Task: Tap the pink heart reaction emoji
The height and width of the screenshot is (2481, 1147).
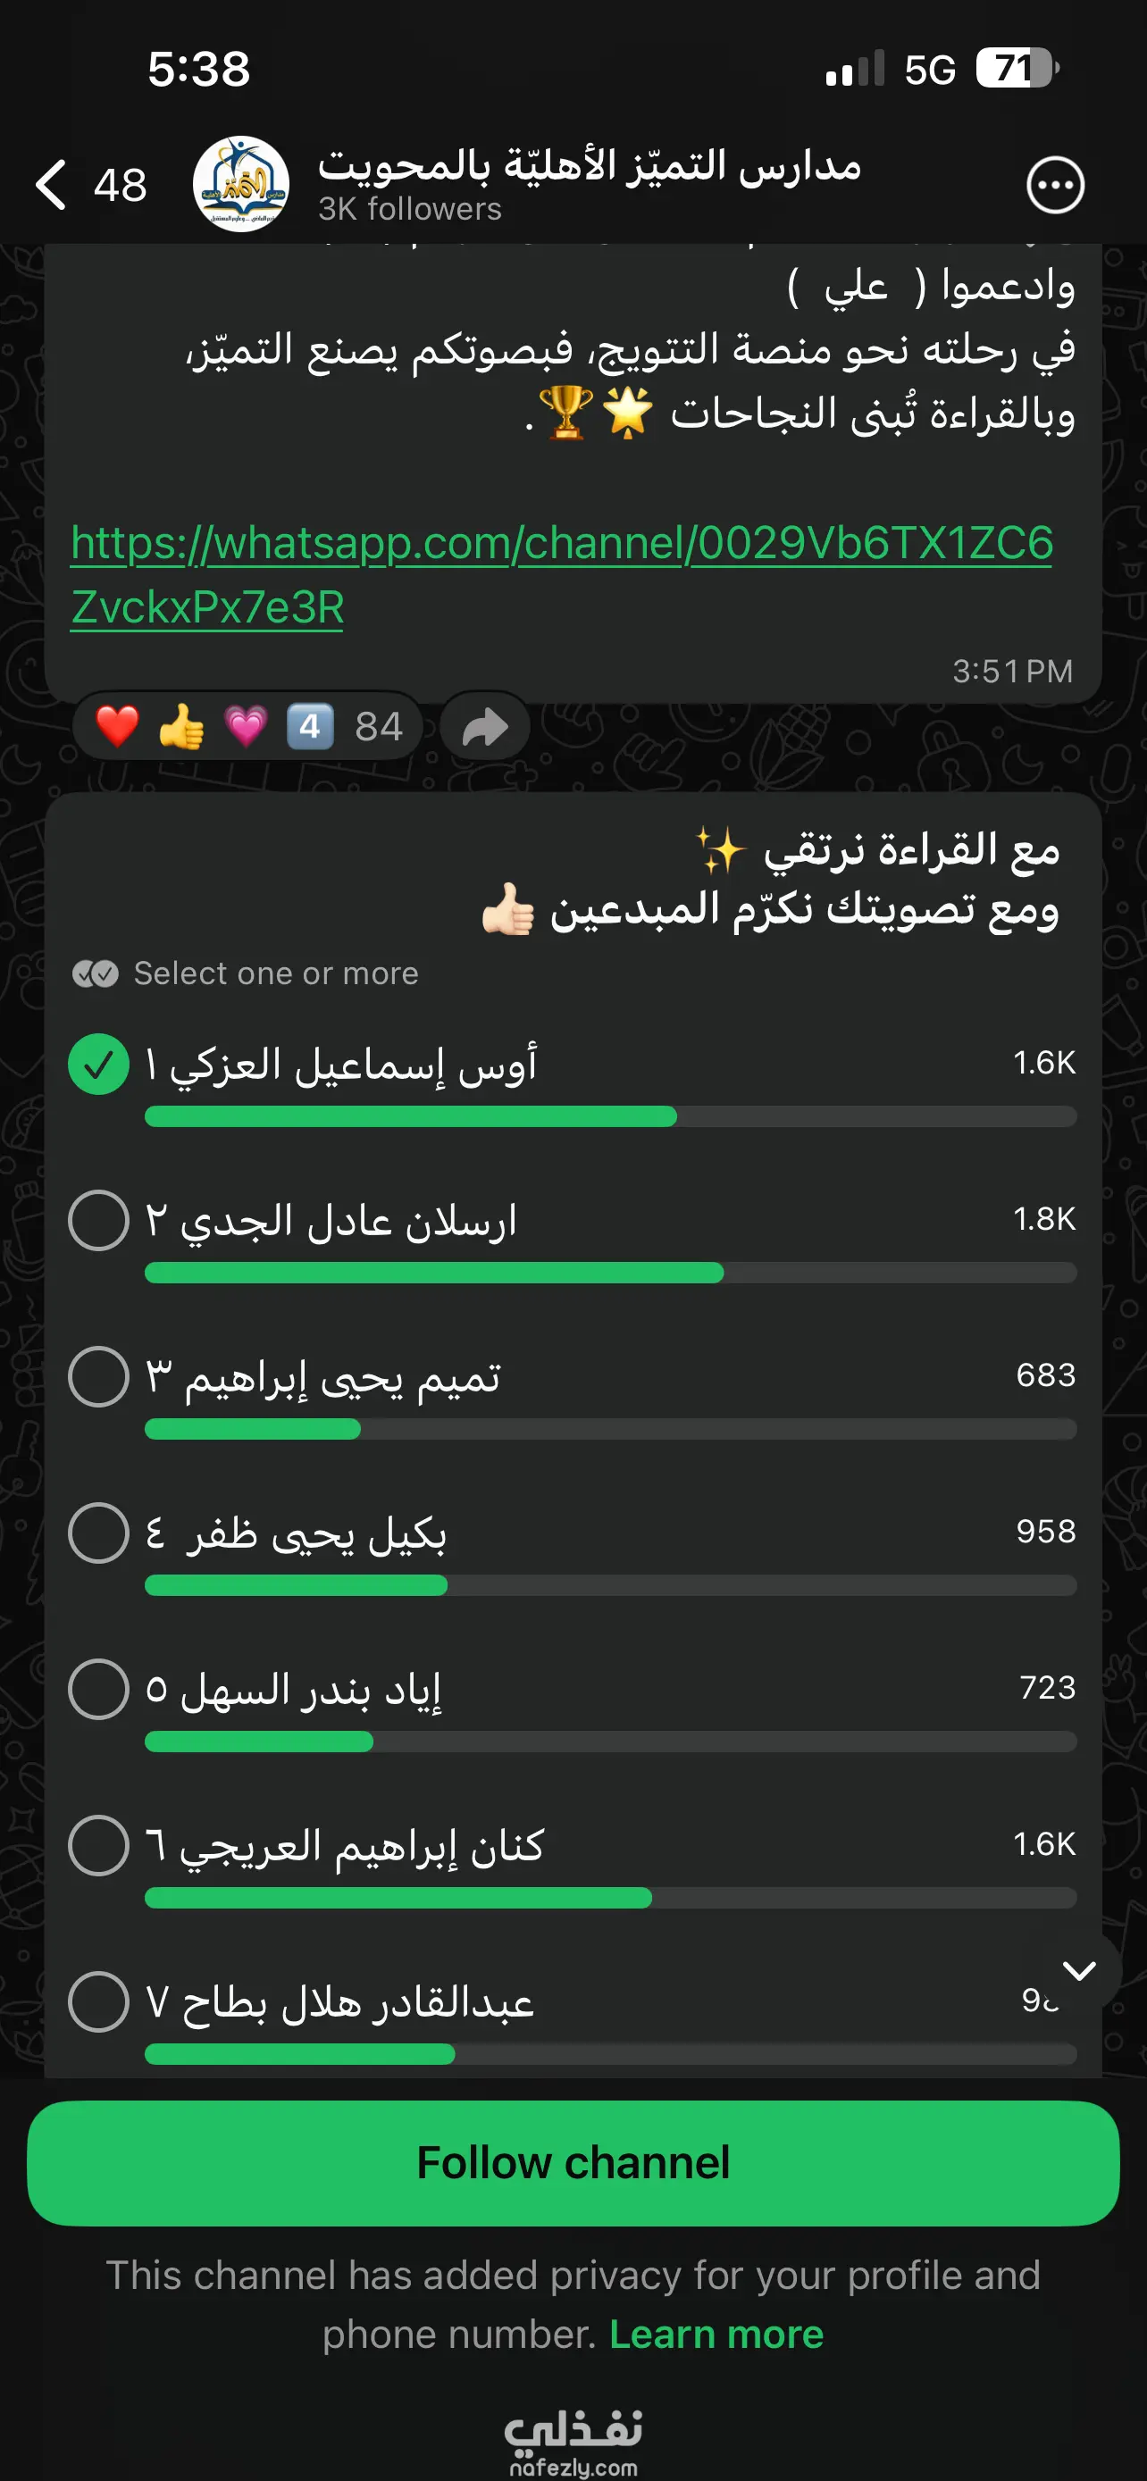Action: click(x=246, y=726)
